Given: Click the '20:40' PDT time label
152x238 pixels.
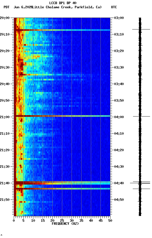Looking at the screenshot, I should tap(5, 84).
